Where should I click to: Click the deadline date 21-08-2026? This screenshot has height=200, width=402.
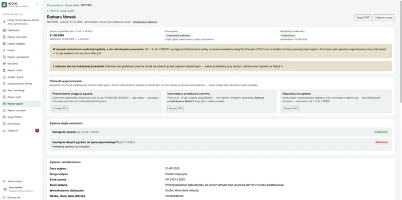click(x=57, y=35)
